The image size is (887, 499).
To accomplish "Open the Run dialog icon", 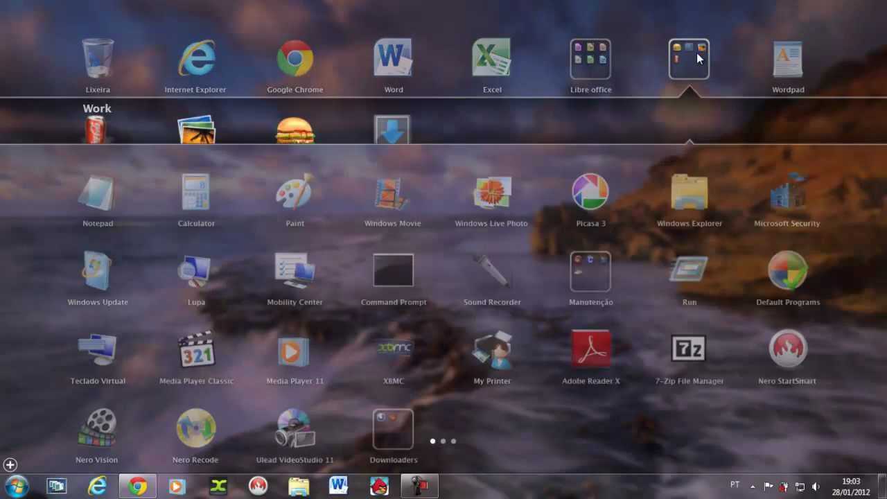I will pos(690,270).
